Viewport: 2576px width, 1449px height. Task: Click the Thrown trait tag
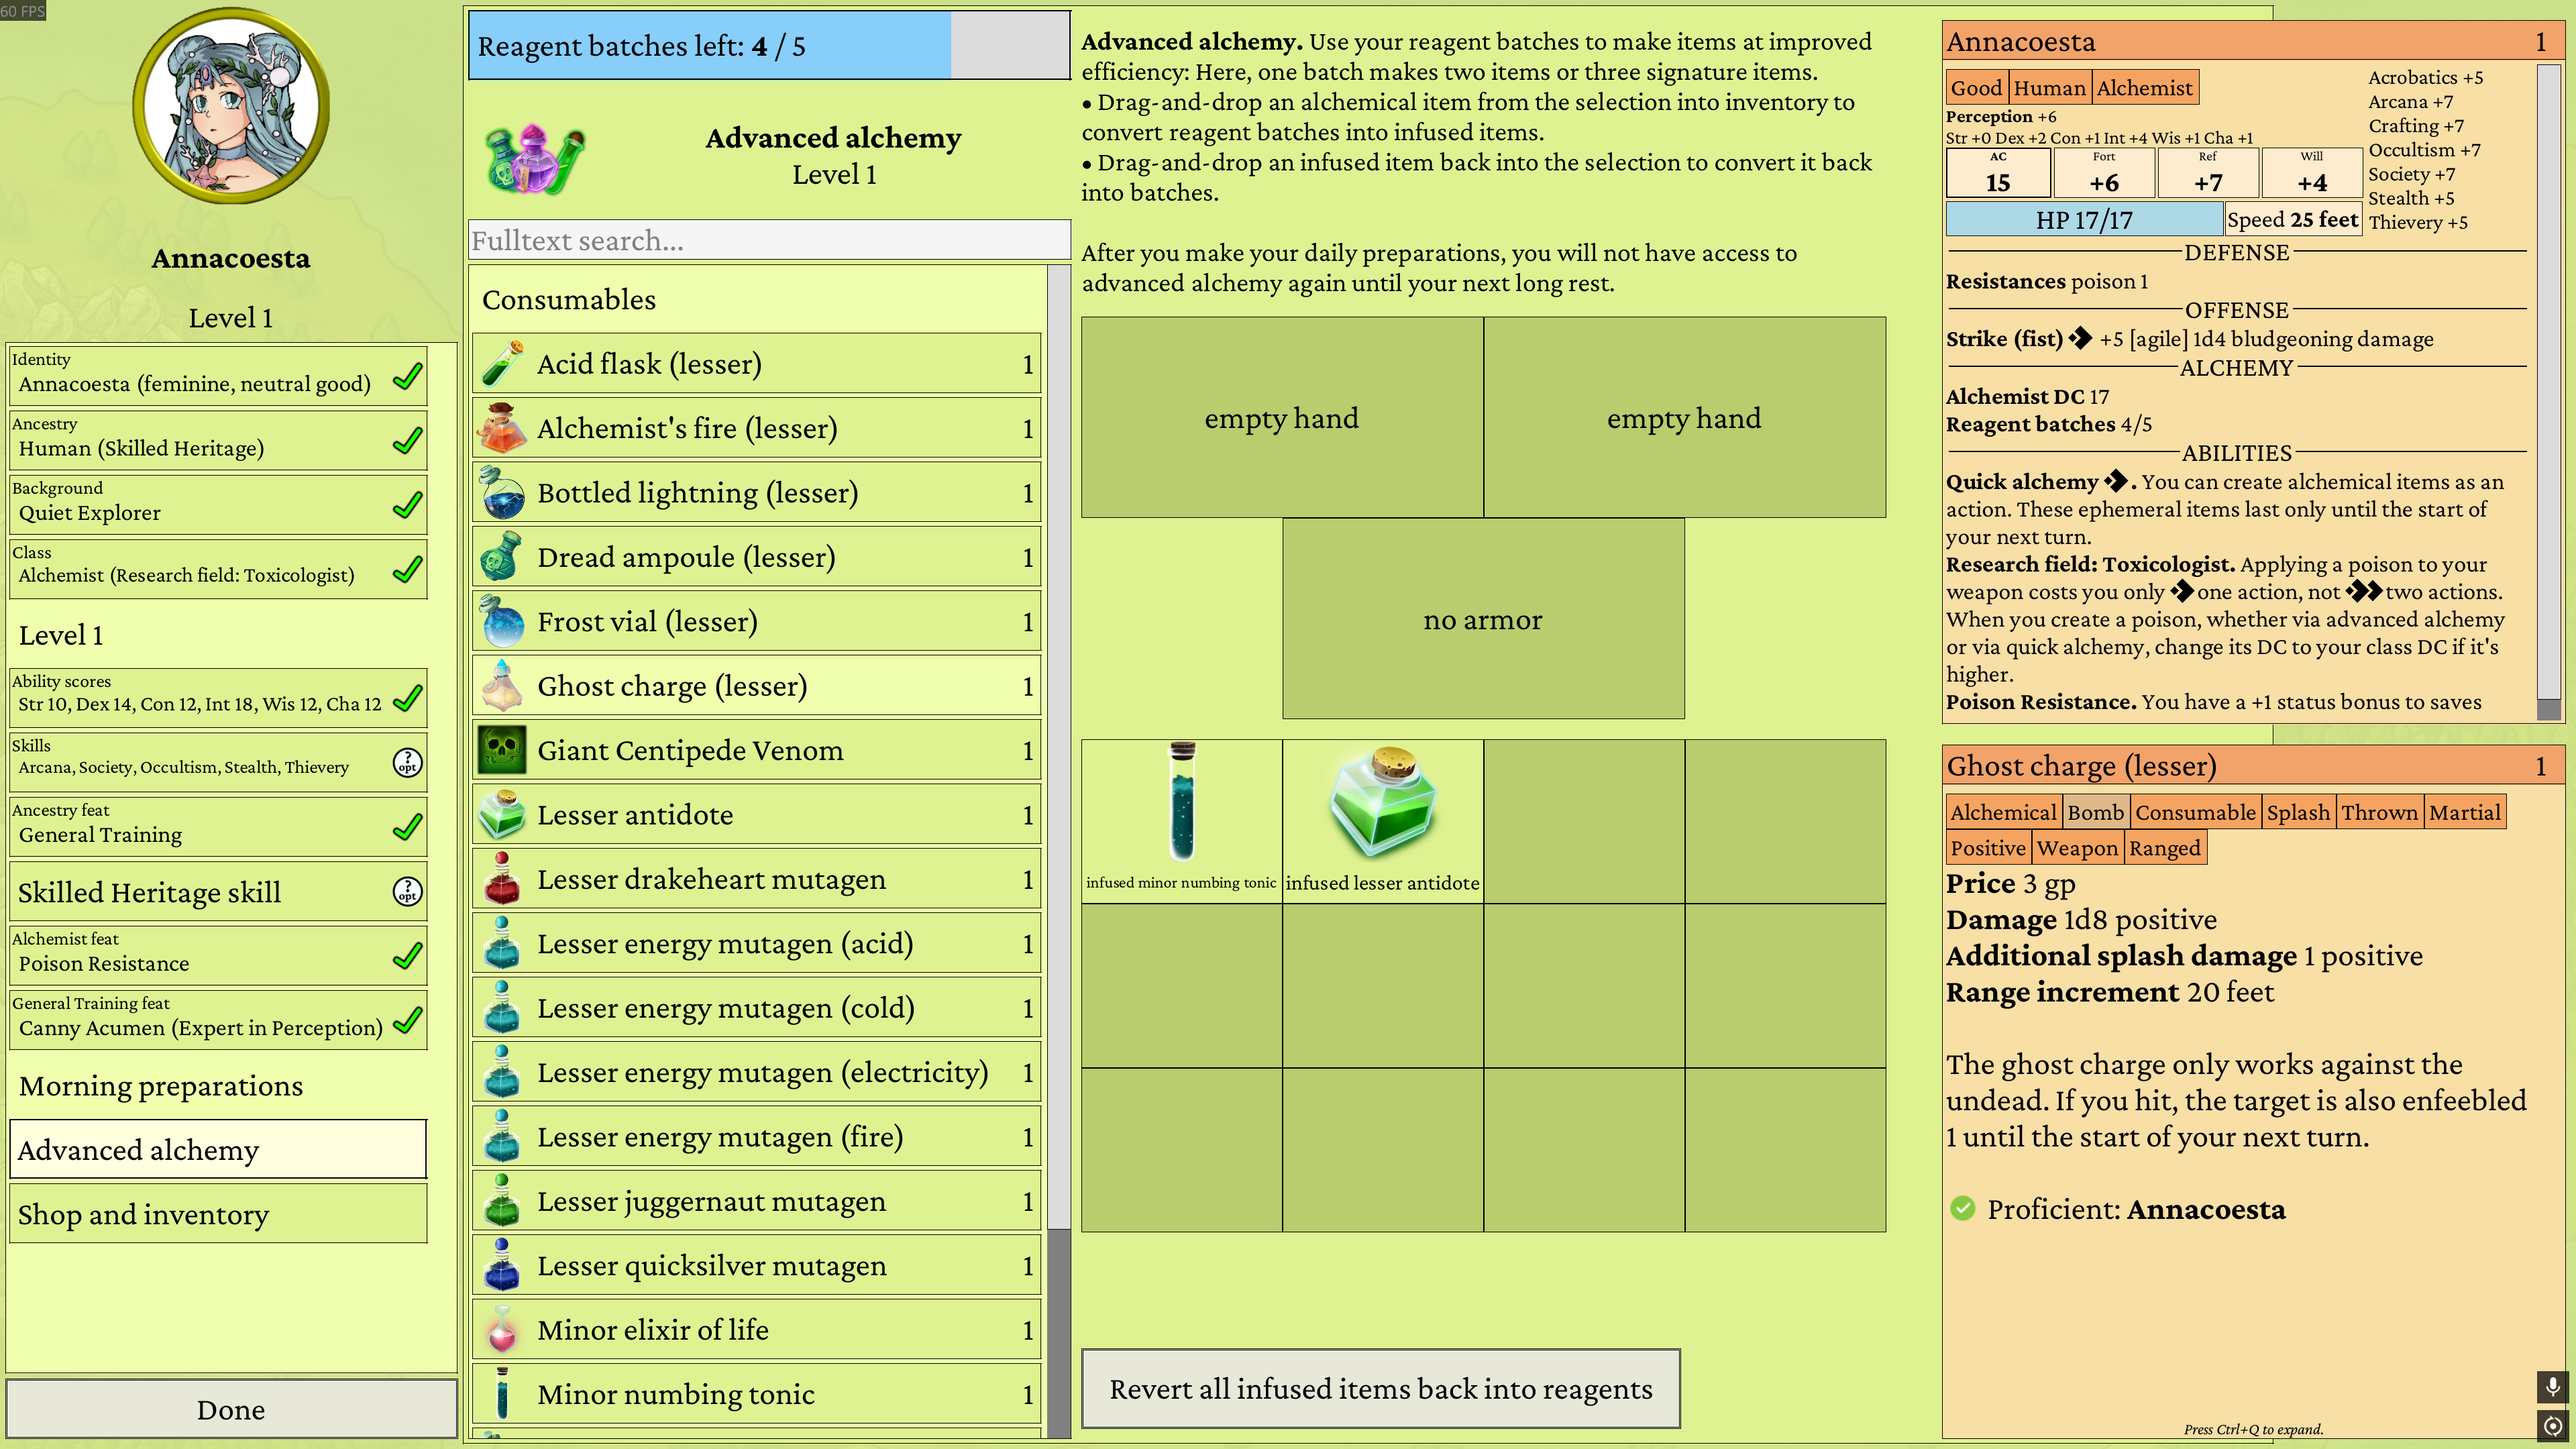coord(2379,812)
